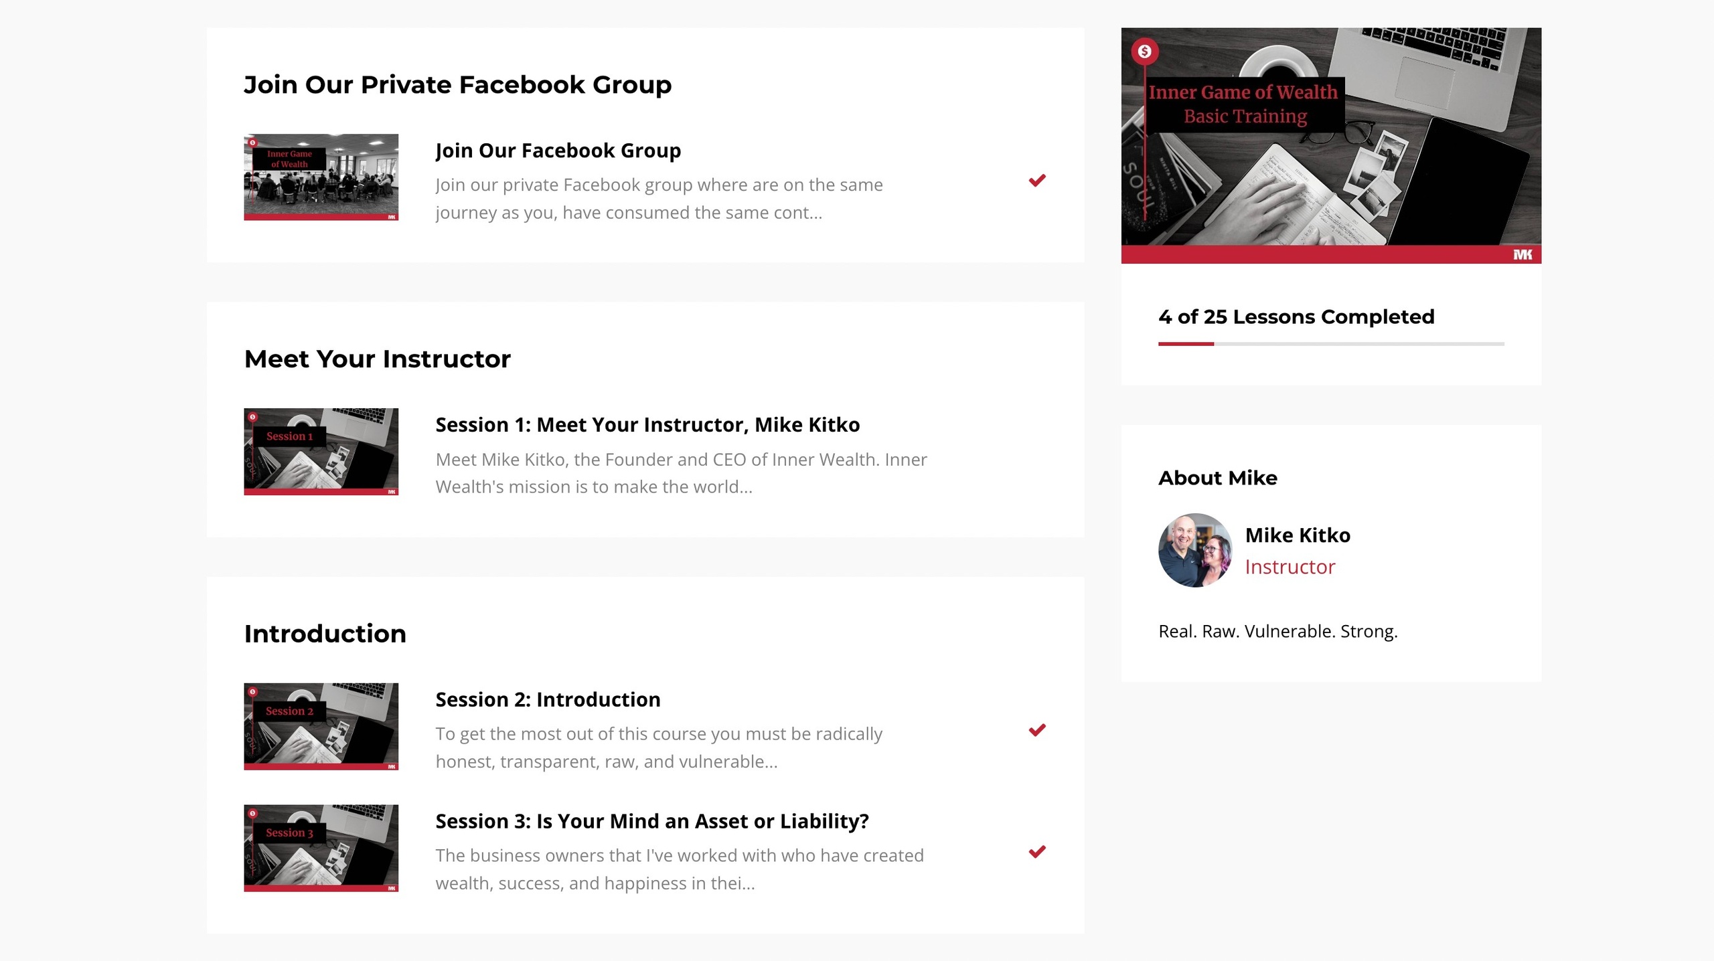This screenshot has height=961, width=1714.
Task: Open the Session 3 lesson thumbnail
Action: tap(321, 848)
